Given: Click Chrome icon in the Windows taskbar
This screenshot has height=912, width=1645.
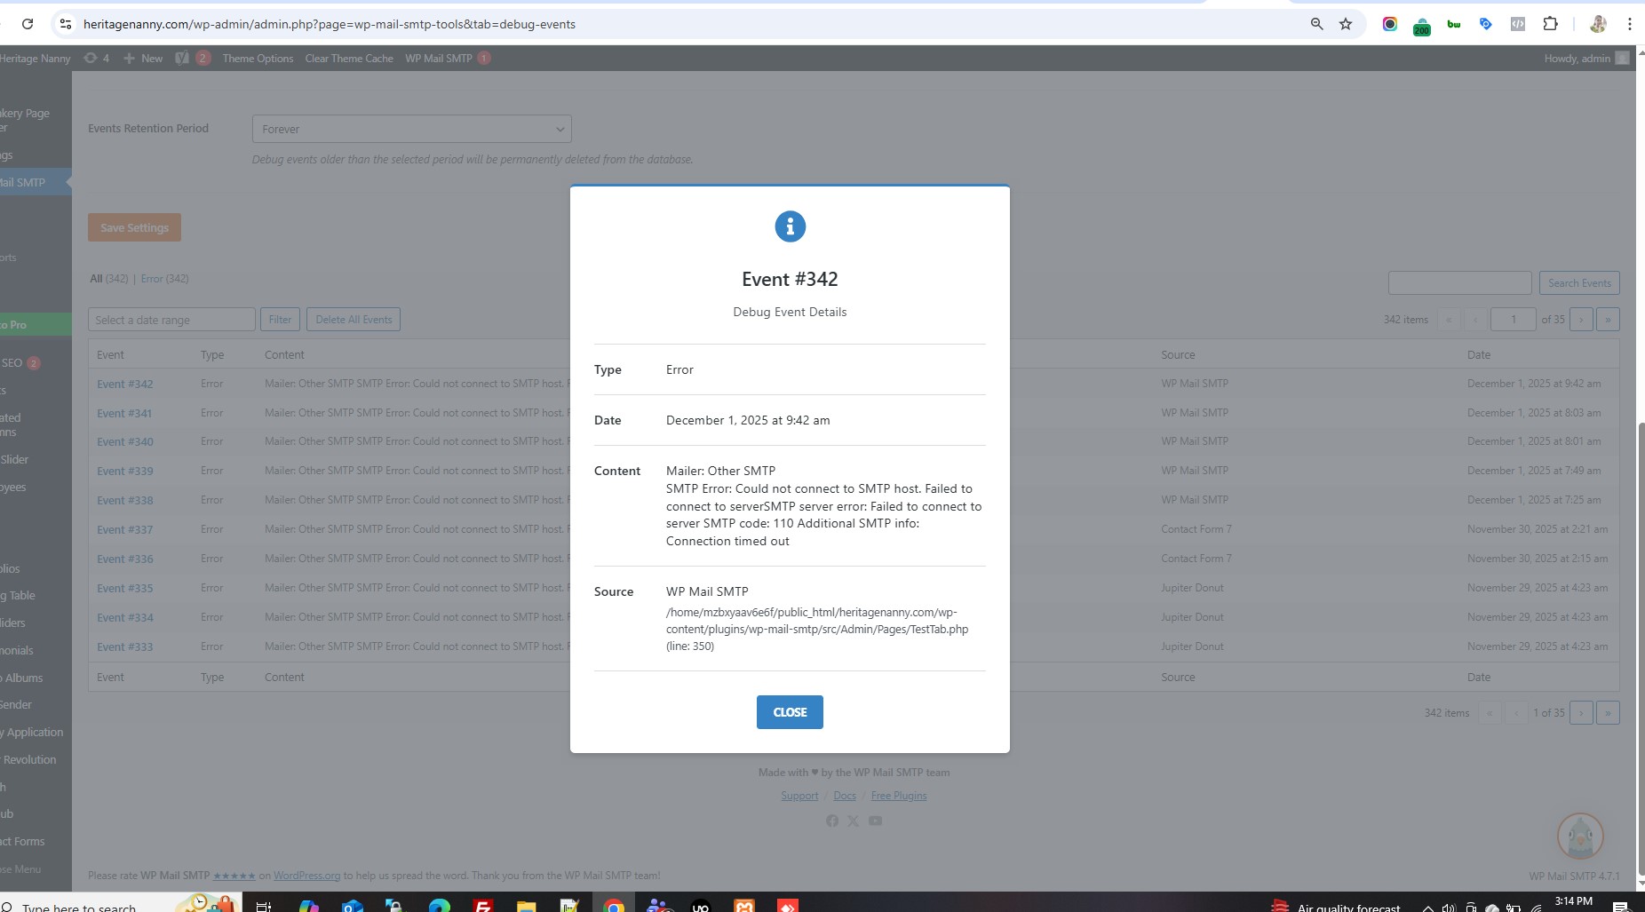Looking at the screenshot, I should tap(613, 905).
